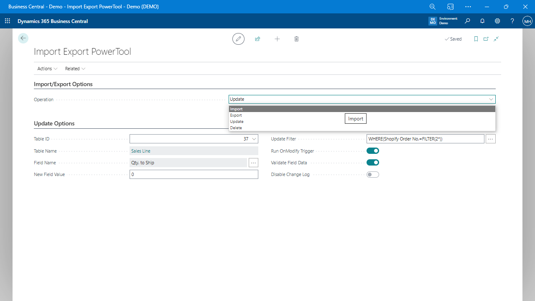
Task: Create a new record with the plus icon
Action: pos(277,38)
